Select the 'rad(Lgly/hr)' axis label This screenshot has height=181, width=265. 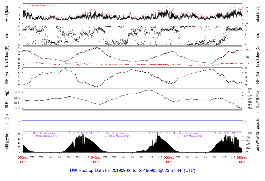tap(7, 142)
